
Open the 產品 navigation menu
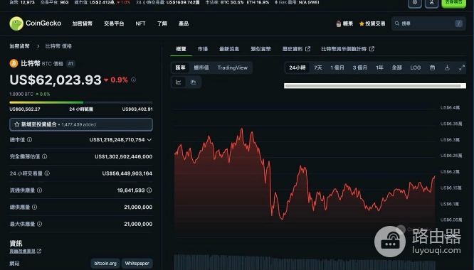coord(184,23)
